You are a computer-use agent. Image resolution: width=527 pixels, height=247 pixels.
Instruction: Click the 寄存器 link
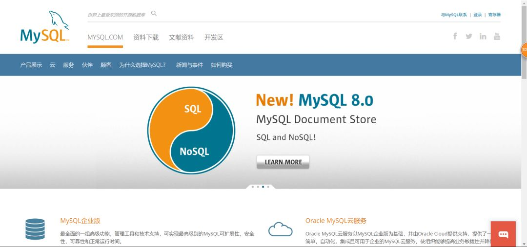click(x=494, y=15)
